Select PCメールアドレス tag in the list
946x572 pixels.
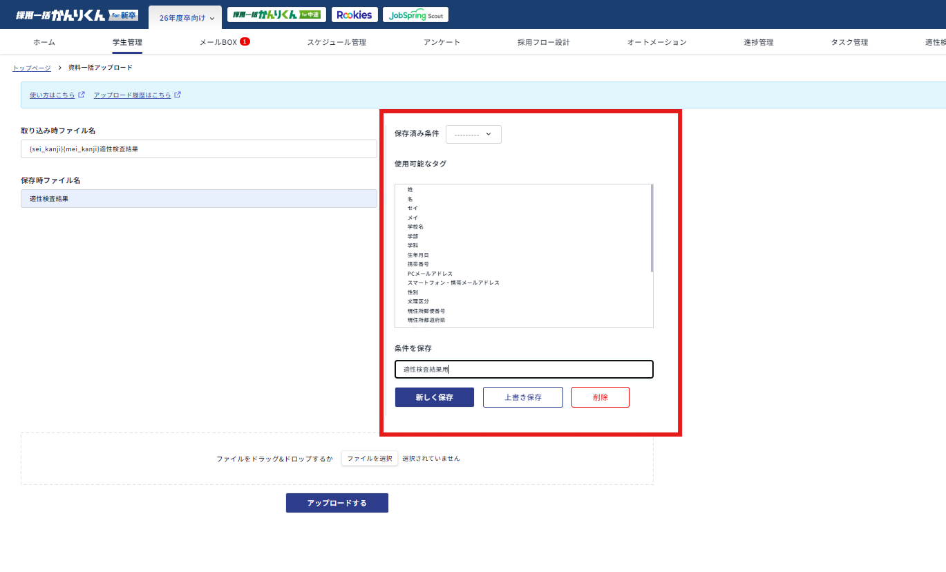coord(430,274)
